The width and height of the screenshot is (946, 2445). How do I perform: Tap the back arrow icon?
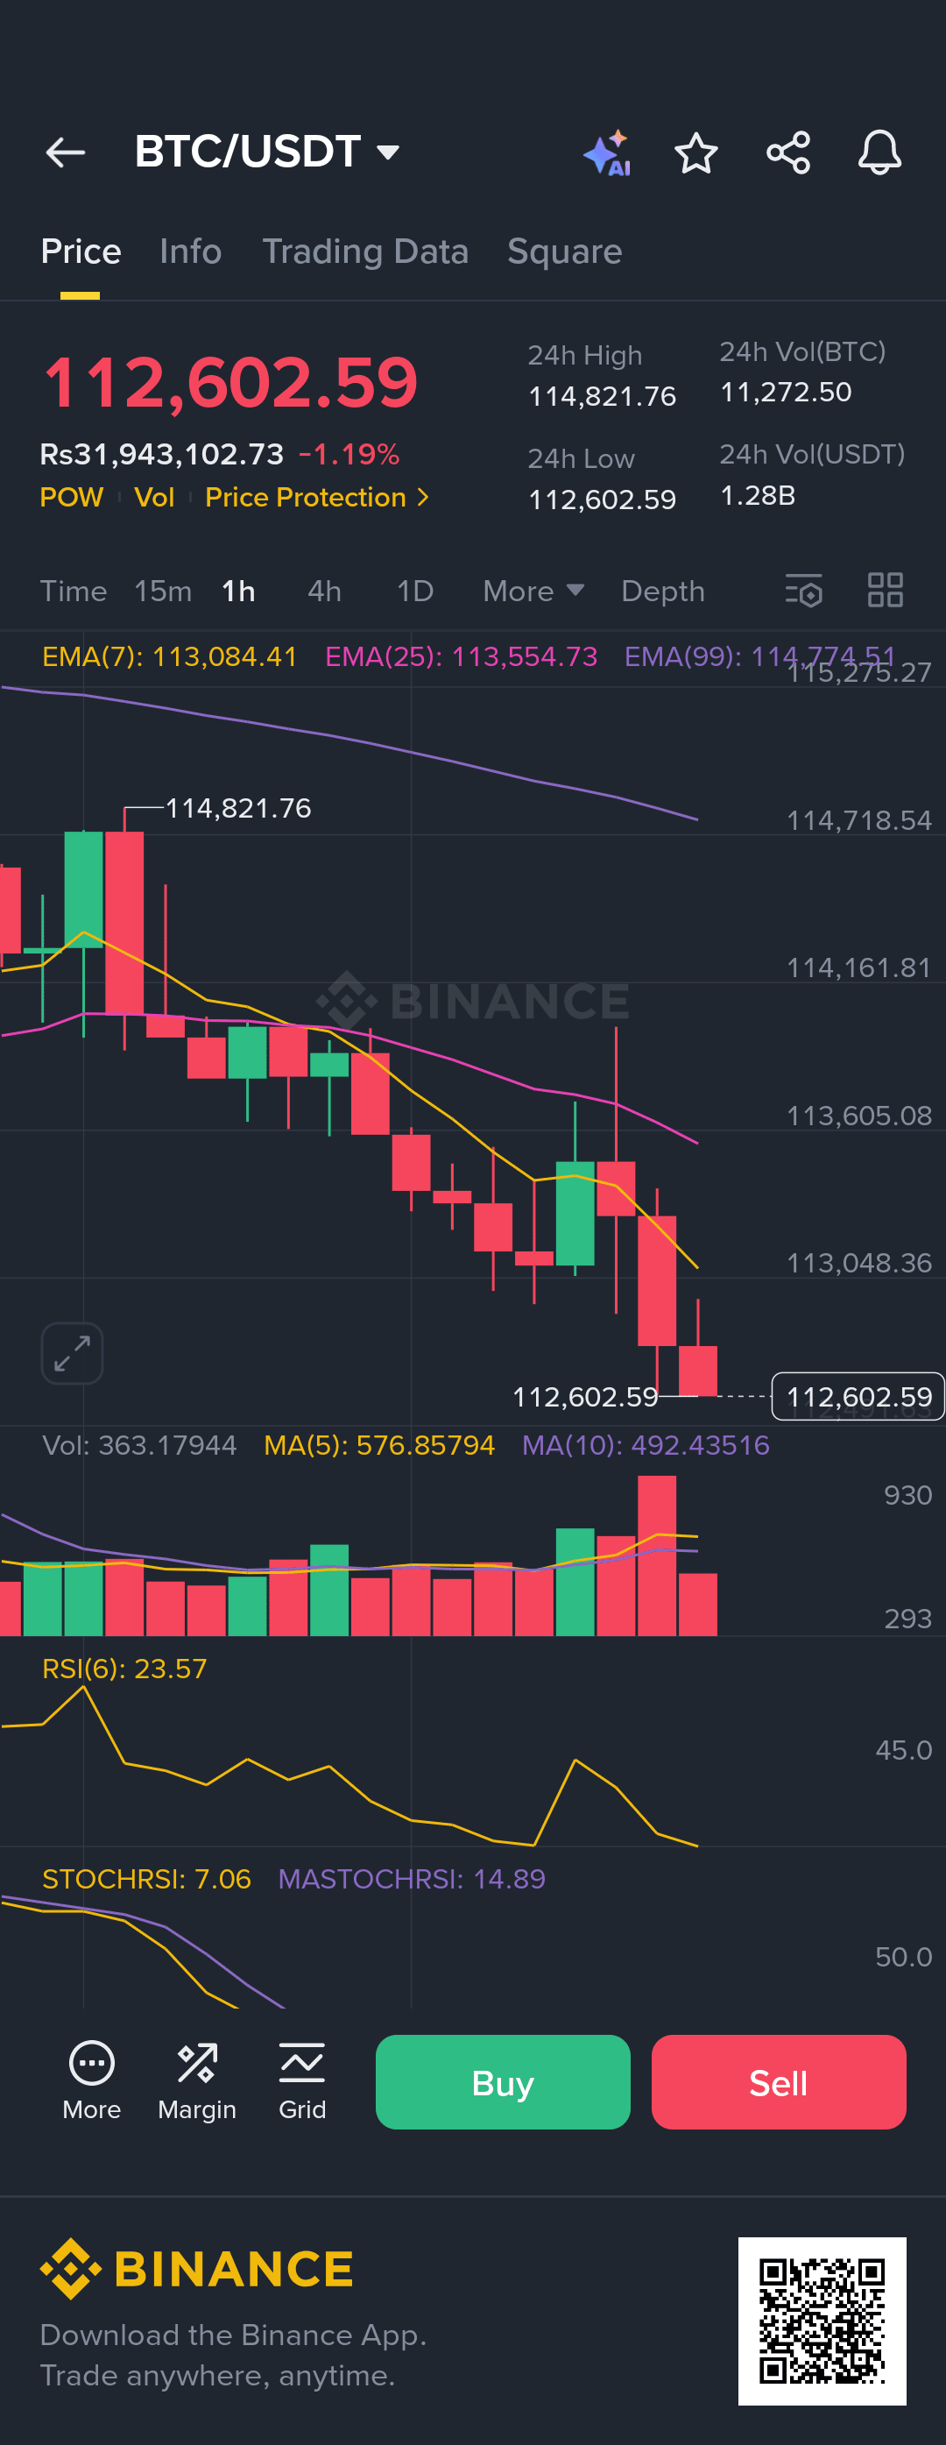coord(66,152)
